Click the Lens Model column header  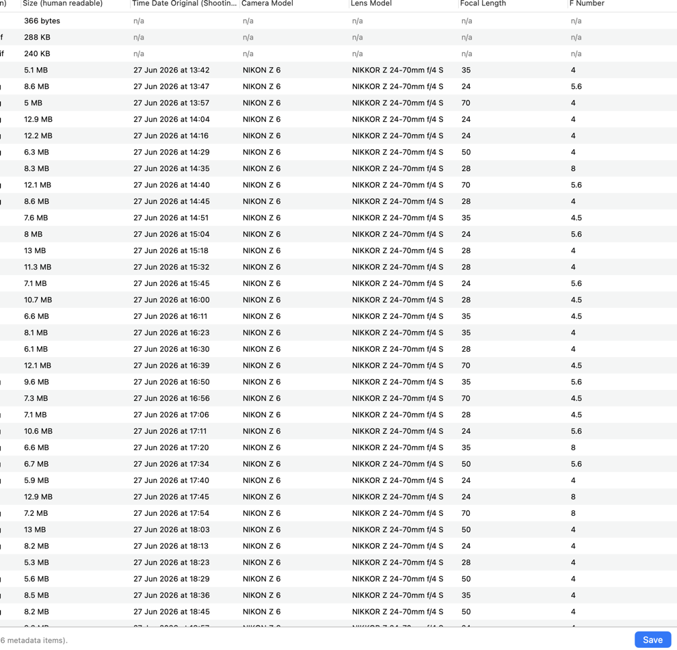click(371, 3)
